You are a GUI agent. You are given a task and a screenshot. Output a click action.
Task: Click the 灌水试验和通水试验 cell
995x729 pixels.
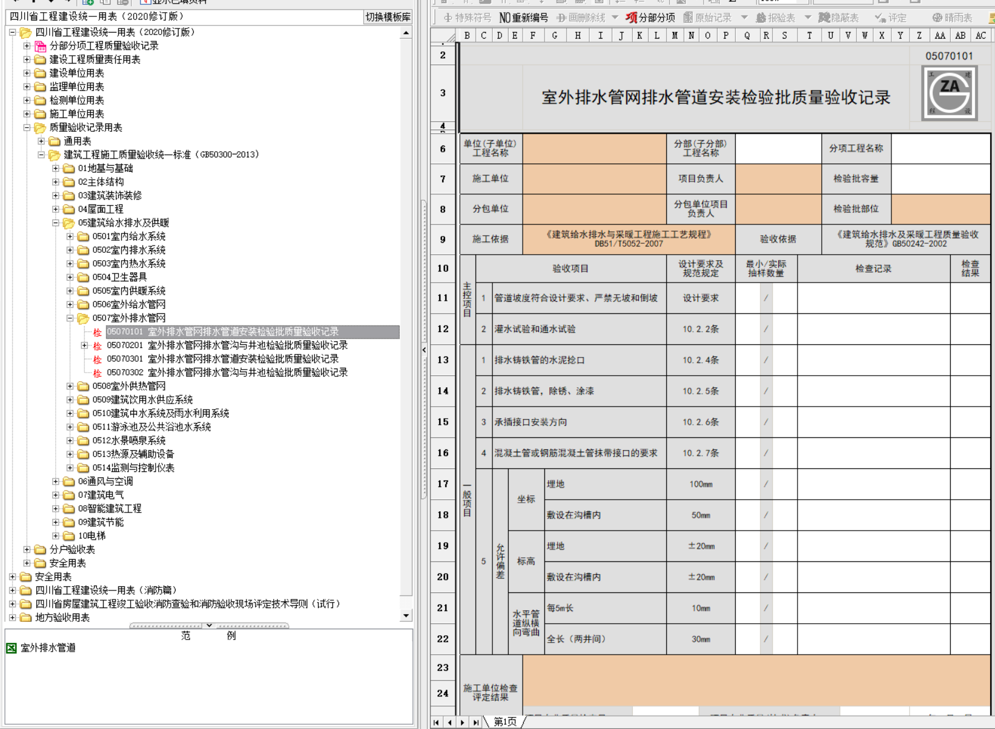point(579,330)
